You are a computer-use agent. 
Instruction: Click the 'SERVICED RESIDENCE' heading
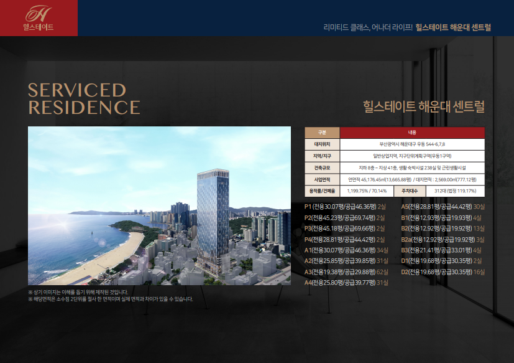click(x=85, y=99)
